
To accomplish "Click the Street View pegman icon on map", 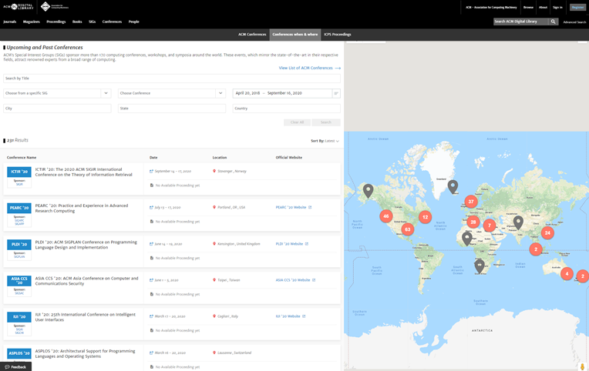I will coord(582,366).
